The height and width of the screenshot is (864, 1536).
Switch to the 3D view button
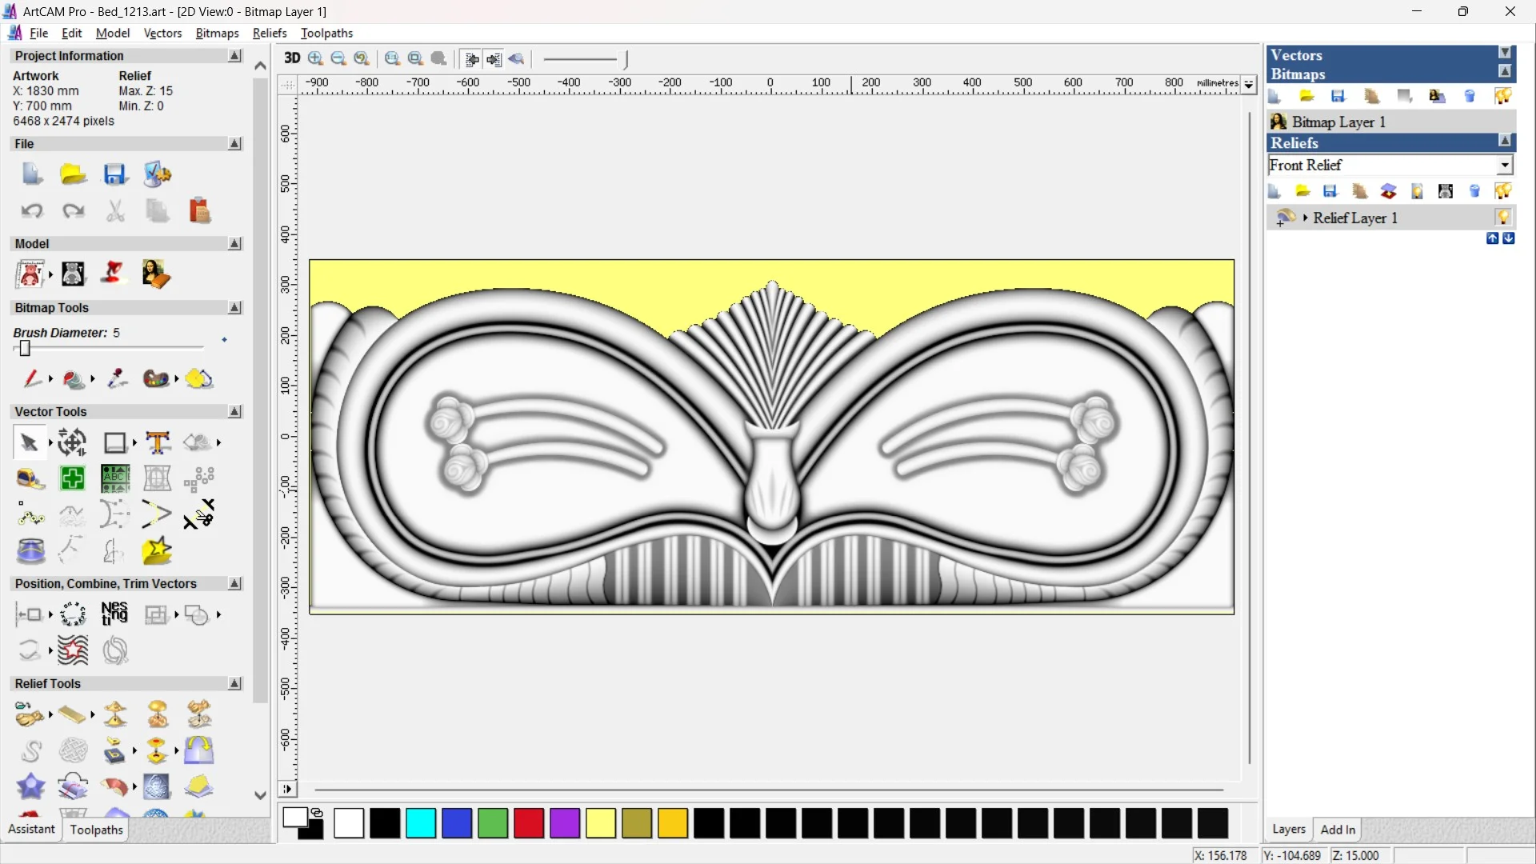tap(292, 58)
